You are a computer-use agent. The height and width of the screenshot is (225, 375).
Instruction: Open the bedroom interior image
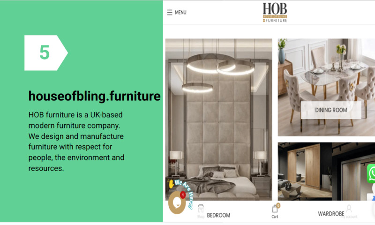click(x=218, y=120)
